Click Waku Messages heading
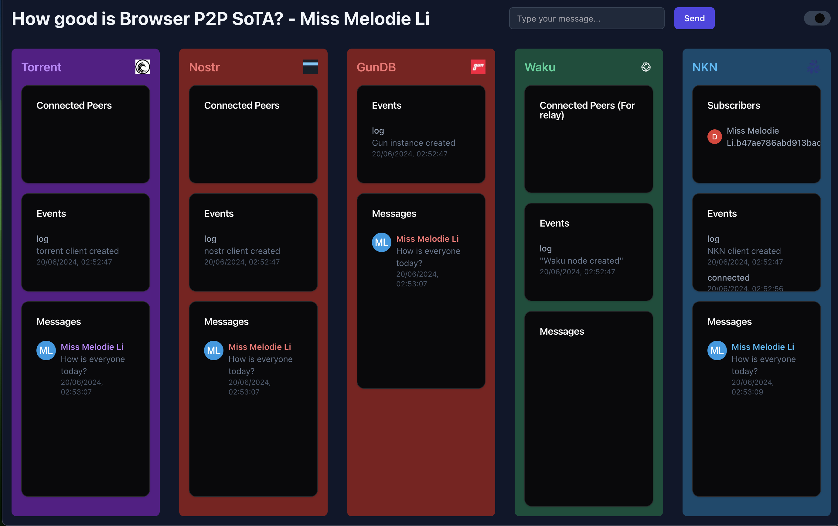The width and height of the screenshot is (838, 526). pos(562,332)
